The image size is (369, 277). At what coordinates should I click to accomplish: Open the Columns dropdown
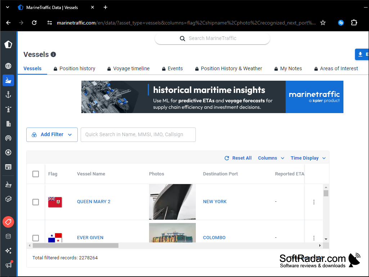[x=271, y=158]
